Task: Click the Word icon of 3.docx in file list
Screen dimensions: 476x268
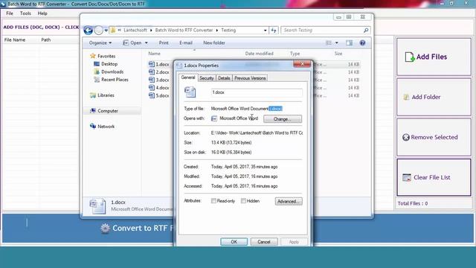Action: (152, 80)
